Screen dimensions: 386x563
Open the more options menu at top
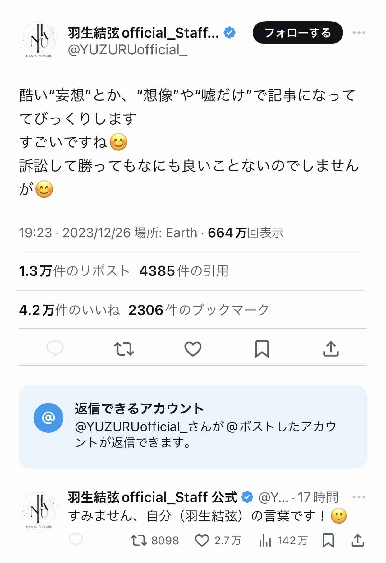click(x=359, y=33)
